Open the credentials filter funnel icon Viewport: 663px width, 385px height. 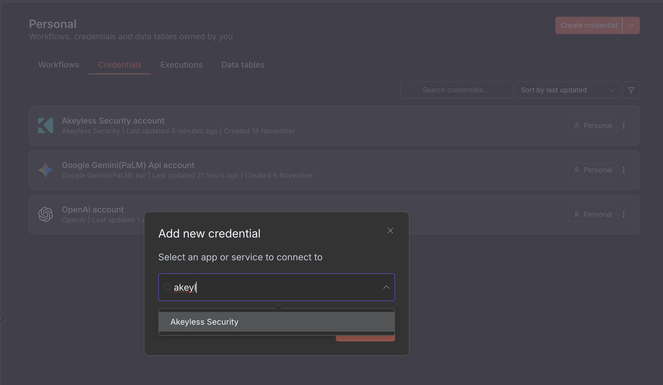point(631,90)
